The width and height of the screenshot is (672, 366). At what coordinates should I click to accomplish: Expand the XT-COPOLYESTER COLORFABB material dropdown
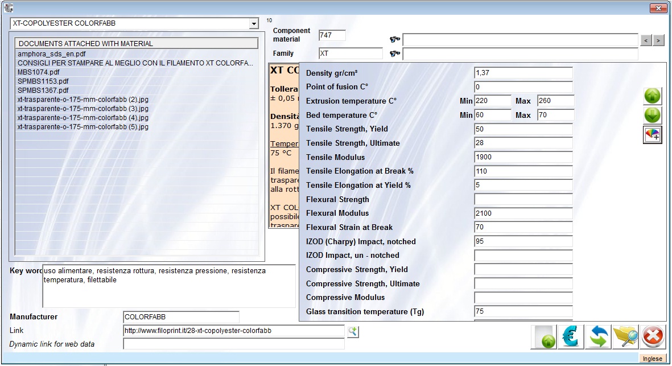pos(254,23)
